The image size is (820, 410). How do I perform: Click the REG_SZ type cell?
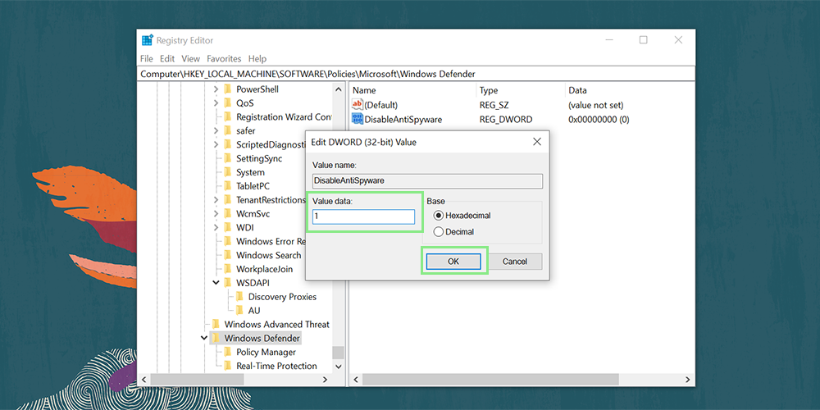pyautogui.click(x=494, y=105)
